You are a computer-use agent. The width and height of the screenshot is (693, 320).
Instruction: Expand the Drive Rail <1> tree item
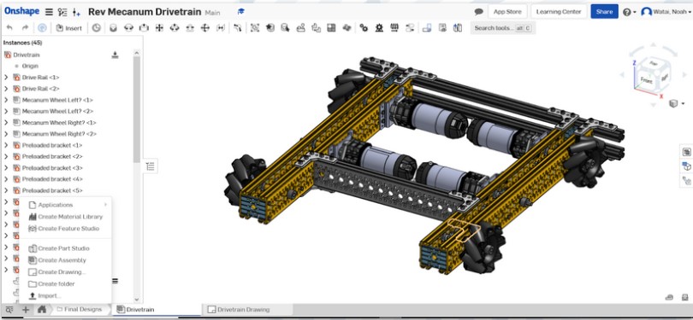6,77
